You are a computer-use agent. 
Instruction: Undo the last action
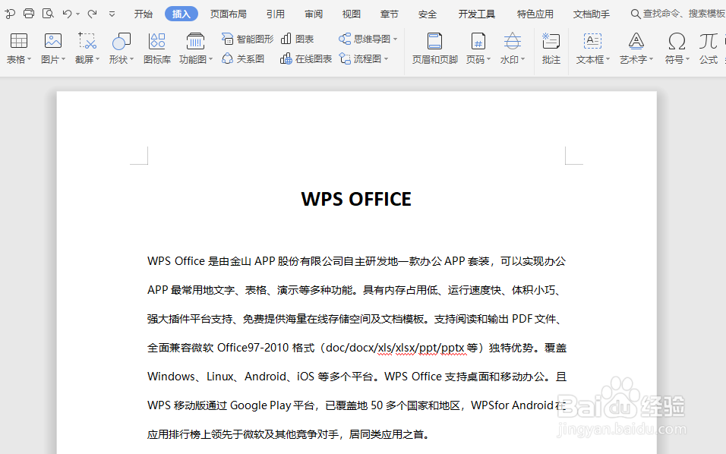click(68, 13)
